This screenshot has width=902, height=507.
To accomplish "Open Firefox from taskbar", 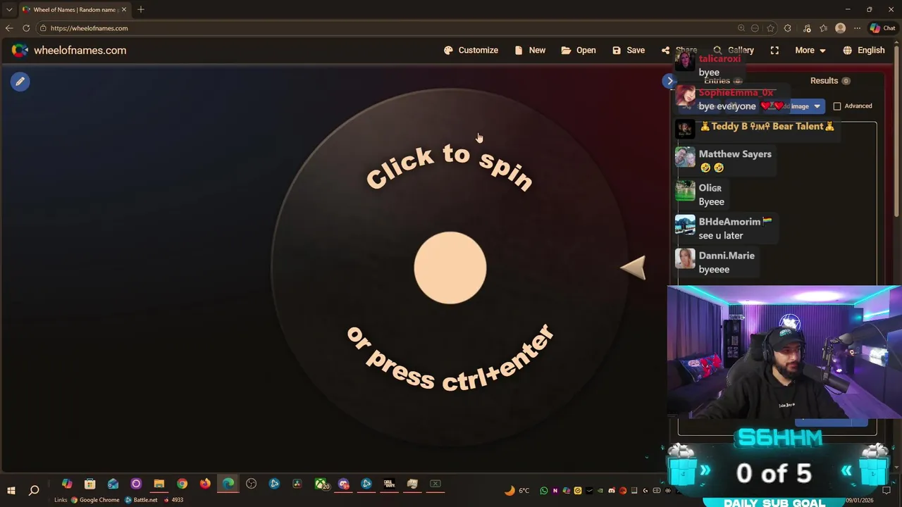I will click(x=205, y=484).
